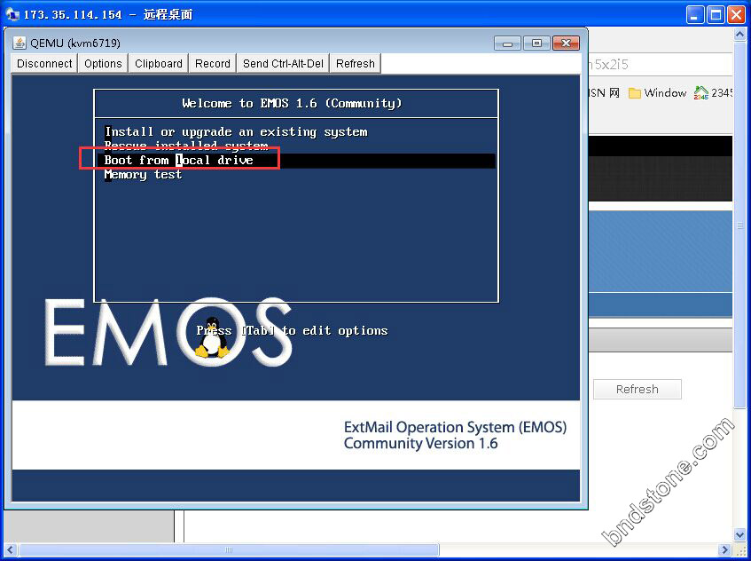Viewport: 751px width, 561px height.
Task: Click the address field in background browser
Action: (661, 64)
